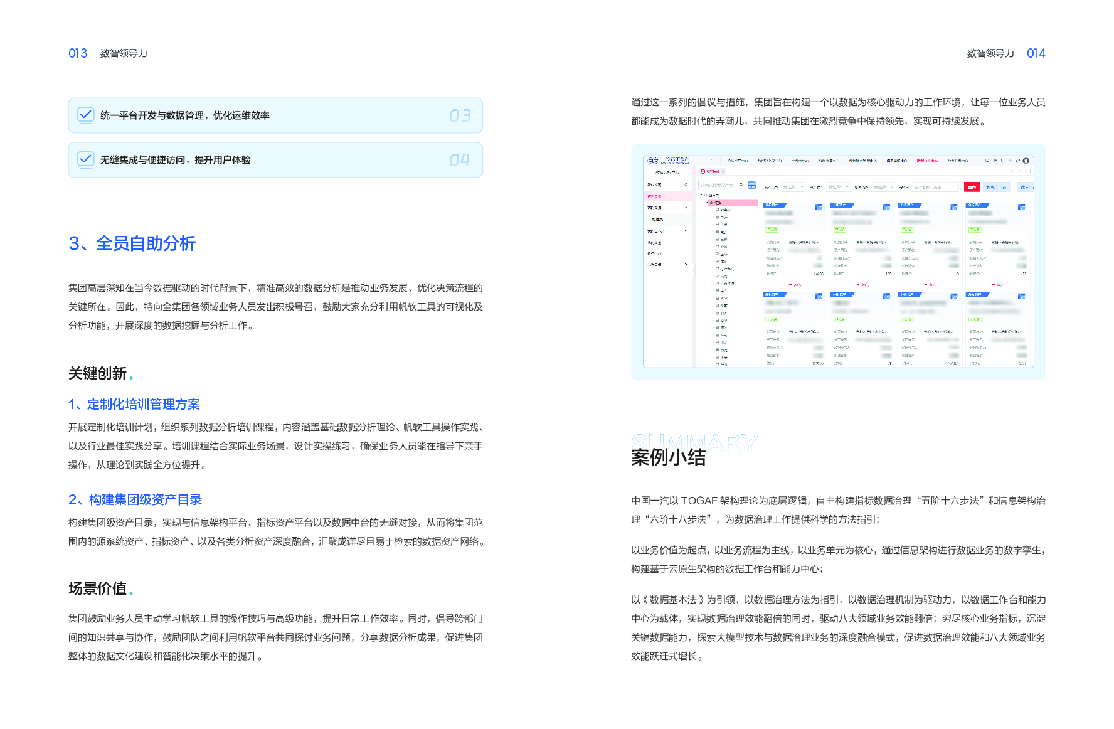Viewport: 1114px width, 729px height.
Task: Select the red highlighted 数据分析中心 top navigation tab
Action: coord(927,161)
